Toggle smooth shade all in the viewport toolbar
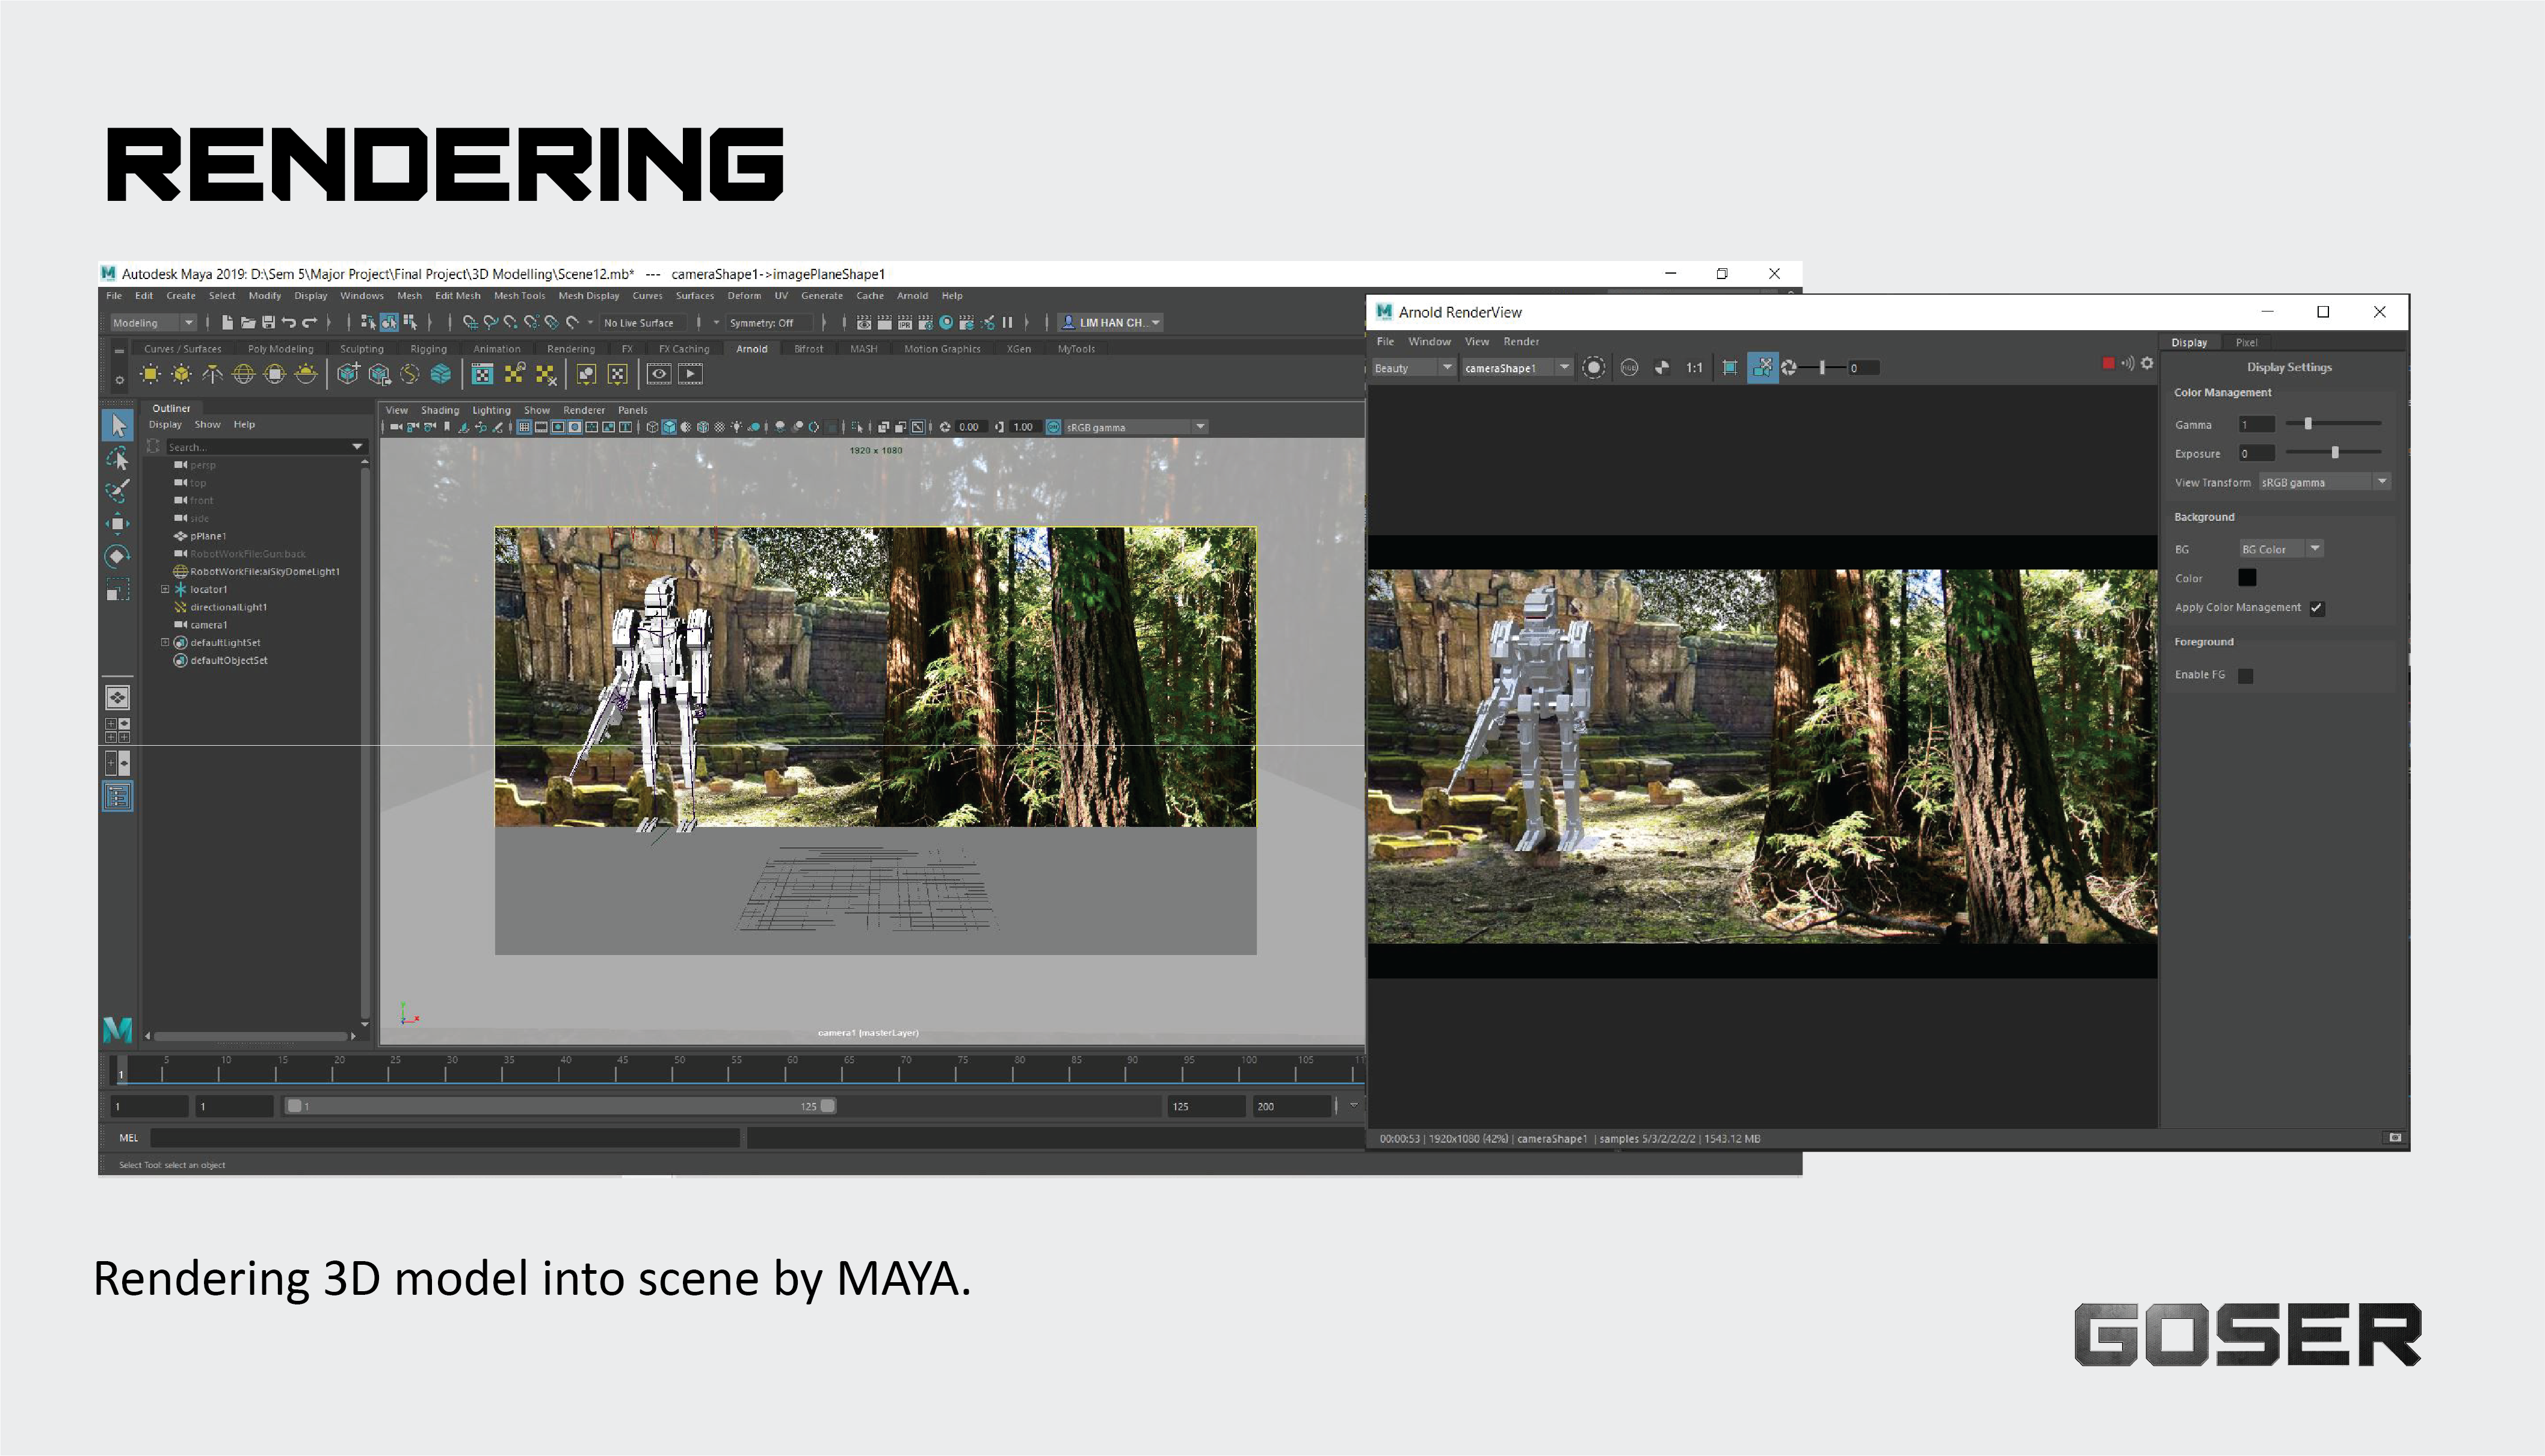Viewport: 2545px width, 1456px height. (669, 427)
